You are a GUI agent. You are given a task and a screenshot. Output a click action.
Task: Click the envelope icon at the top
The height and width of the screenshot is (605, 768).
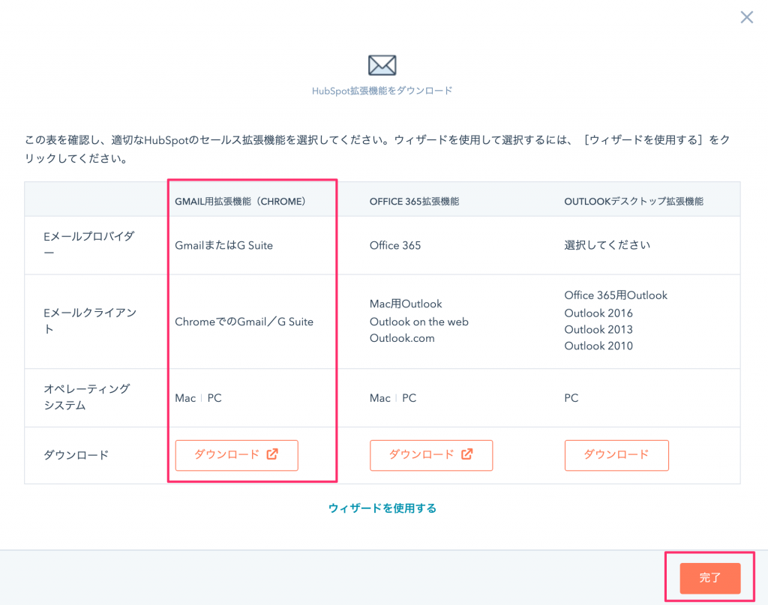(382, 65)
